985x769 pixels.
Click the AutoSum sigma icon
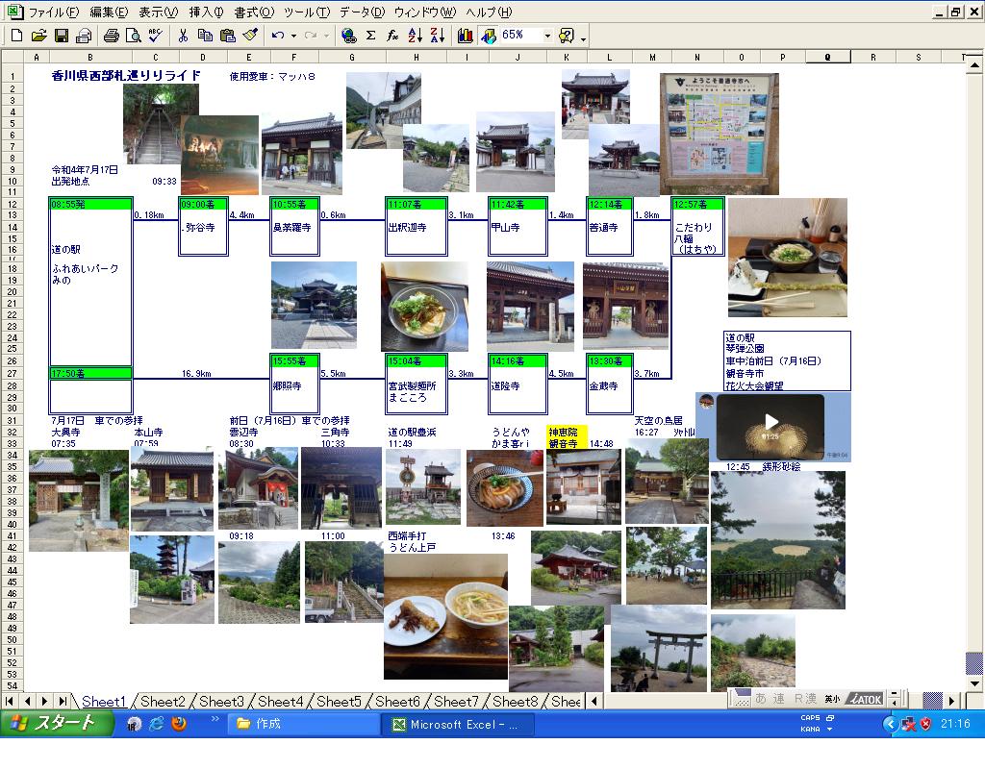coord(370,36)
